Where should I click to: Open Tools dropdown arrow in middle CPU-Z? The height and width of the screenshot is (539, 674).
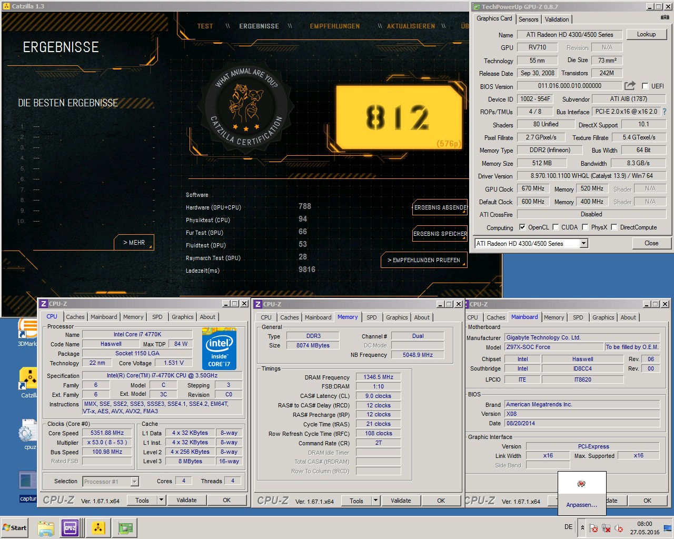[x=376, y=501]
